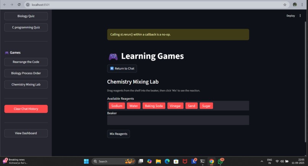Open View Dashboard
This screenshot has height=166, width=308.
pos(26,133)
